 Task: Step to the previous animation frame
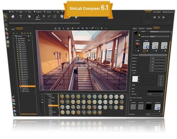[x=154, y=17]
